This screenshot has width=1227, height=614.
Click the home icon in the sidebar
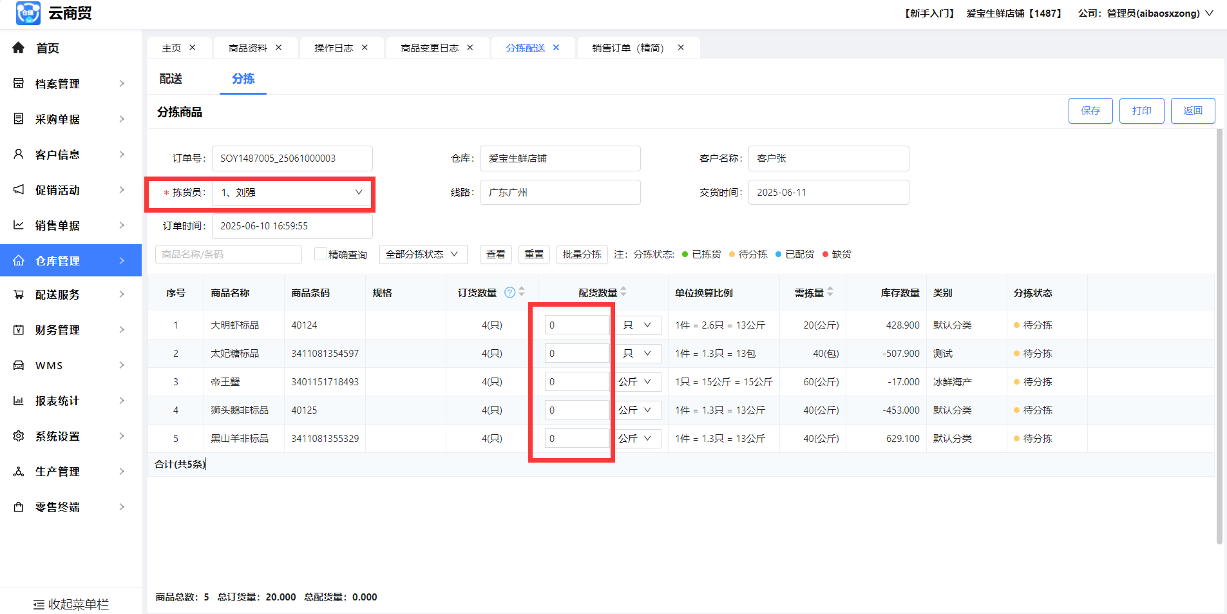click(x=19, y=48)
